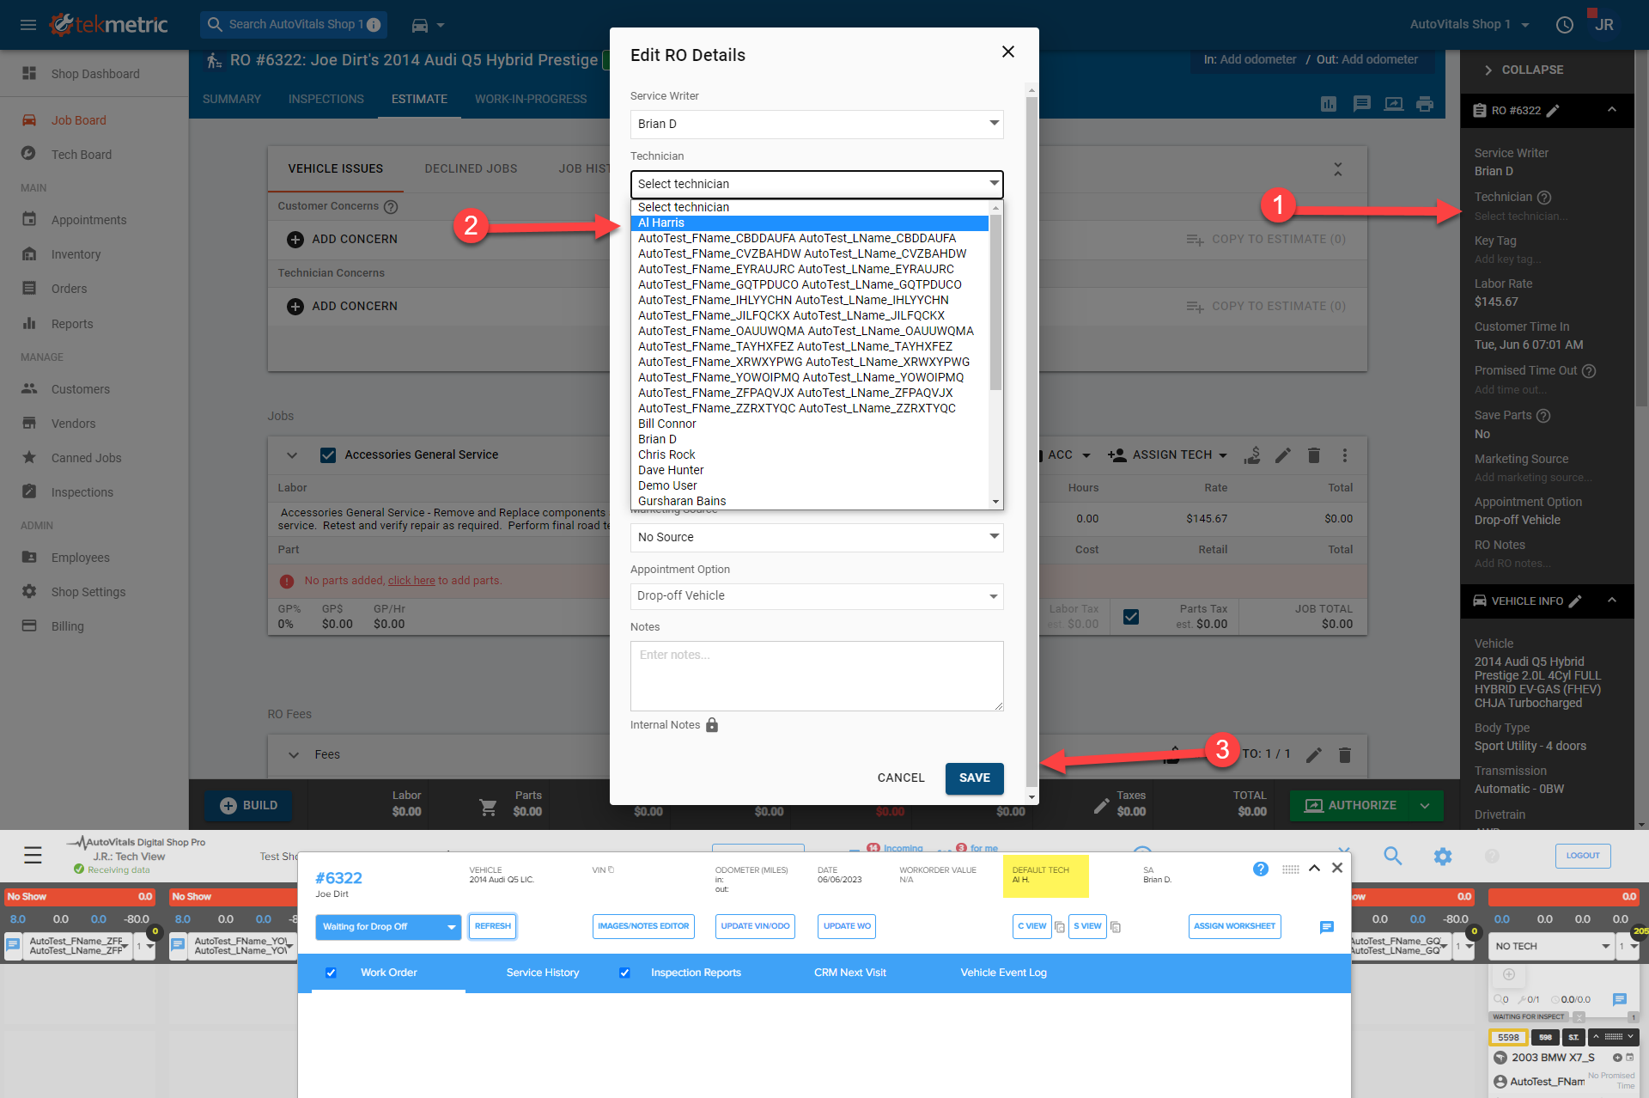1649x1098 pixels.
Task: Delete the Accessories General Service job
Action: point(1314,455)
